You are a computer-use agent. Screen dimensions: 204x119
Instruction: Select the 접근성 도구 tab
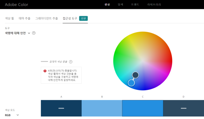pos(70,18)
